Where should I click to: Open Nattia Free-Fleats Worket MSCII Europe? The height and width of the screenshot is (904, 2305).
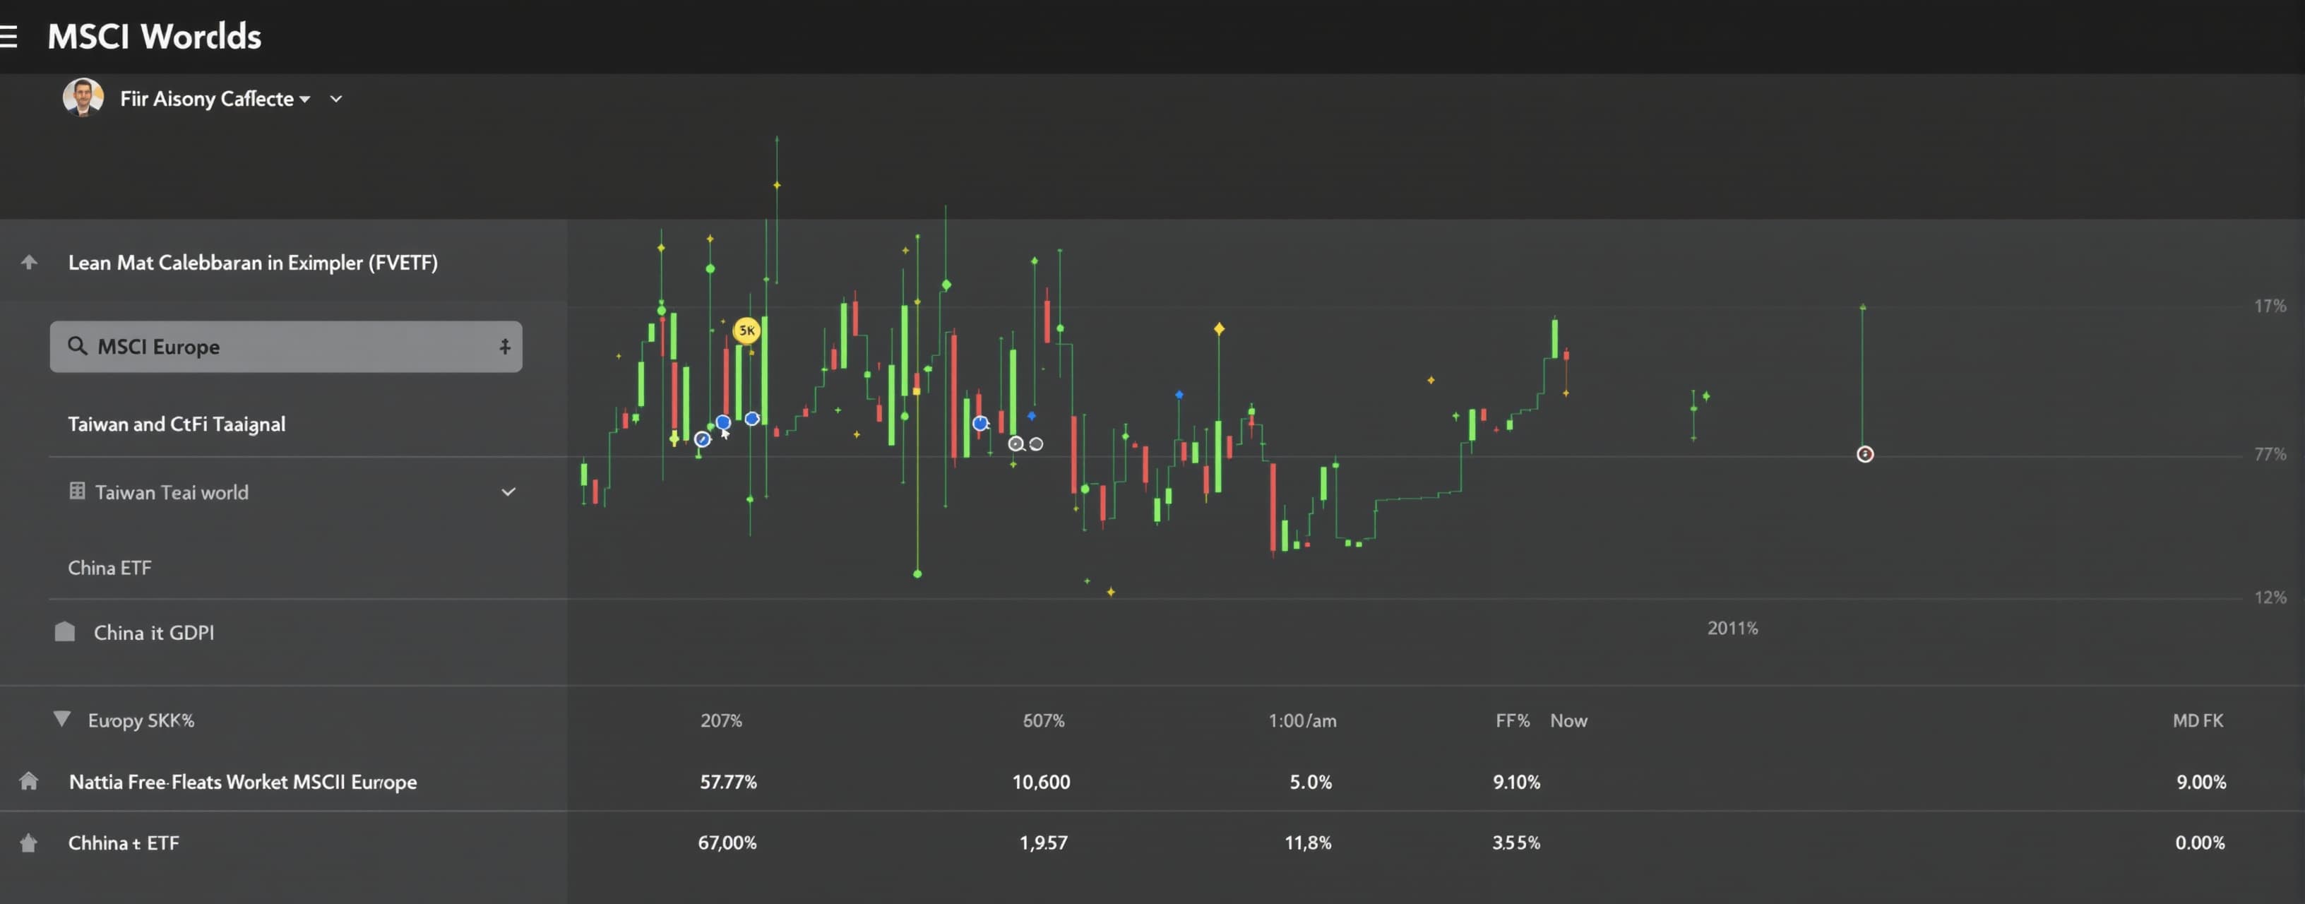(x=242, y=783)
